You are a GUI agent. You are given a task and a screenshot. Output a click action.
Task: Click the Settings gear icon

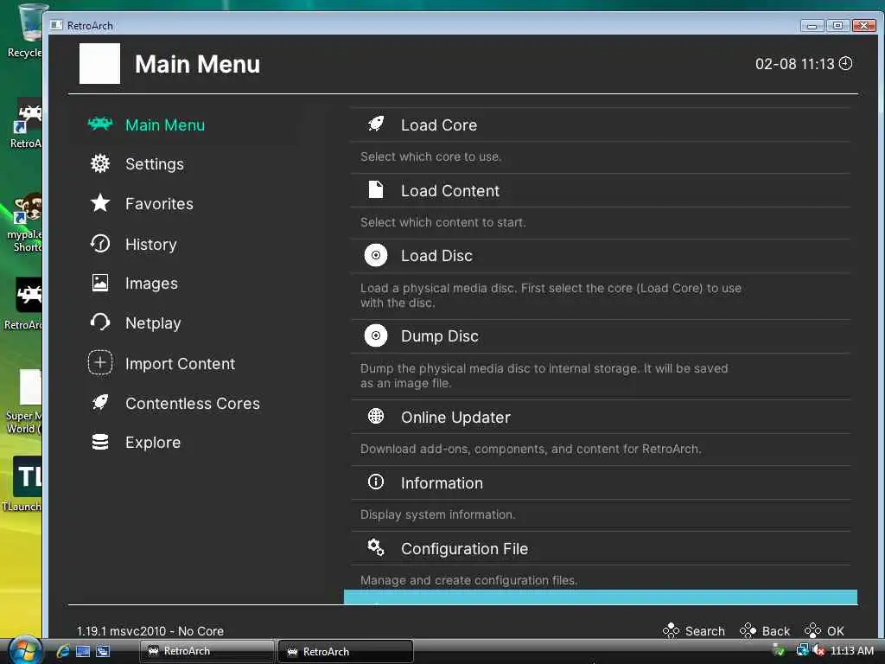(100, 163)
